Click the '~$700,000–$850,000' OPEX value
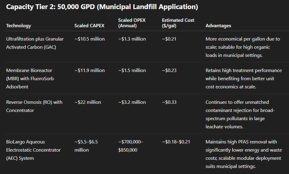This screenshot has width=289, height=174. pyautogui.click(x=131, y=146)
